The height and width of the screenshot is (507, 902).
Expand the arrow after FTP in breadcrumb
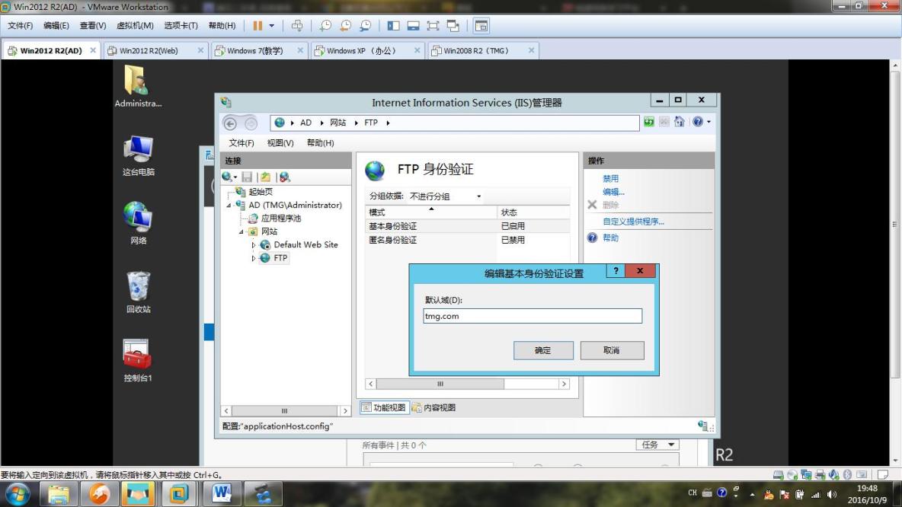[x=388, y=123]
